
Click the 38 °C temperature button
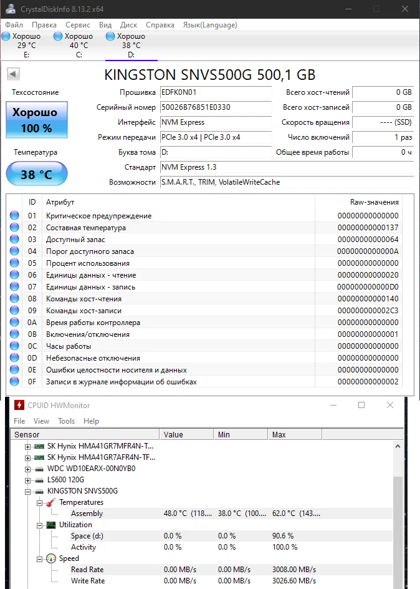(x=37, y=174)
